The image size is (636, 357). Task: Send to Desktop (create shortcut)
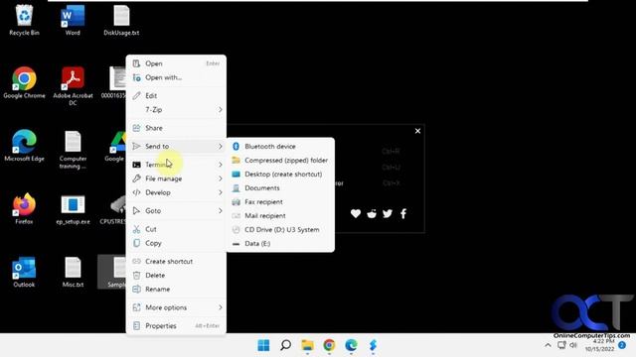click(x=280, y=175)
